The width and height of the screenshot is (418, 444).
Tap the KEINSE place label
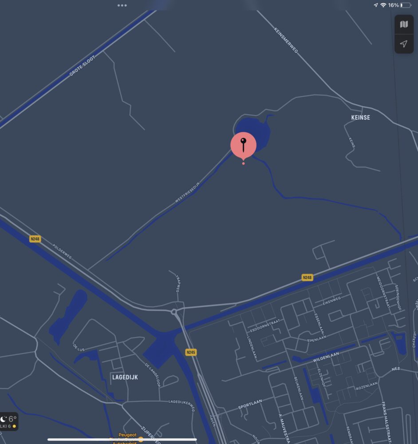(x=361, y=118)
